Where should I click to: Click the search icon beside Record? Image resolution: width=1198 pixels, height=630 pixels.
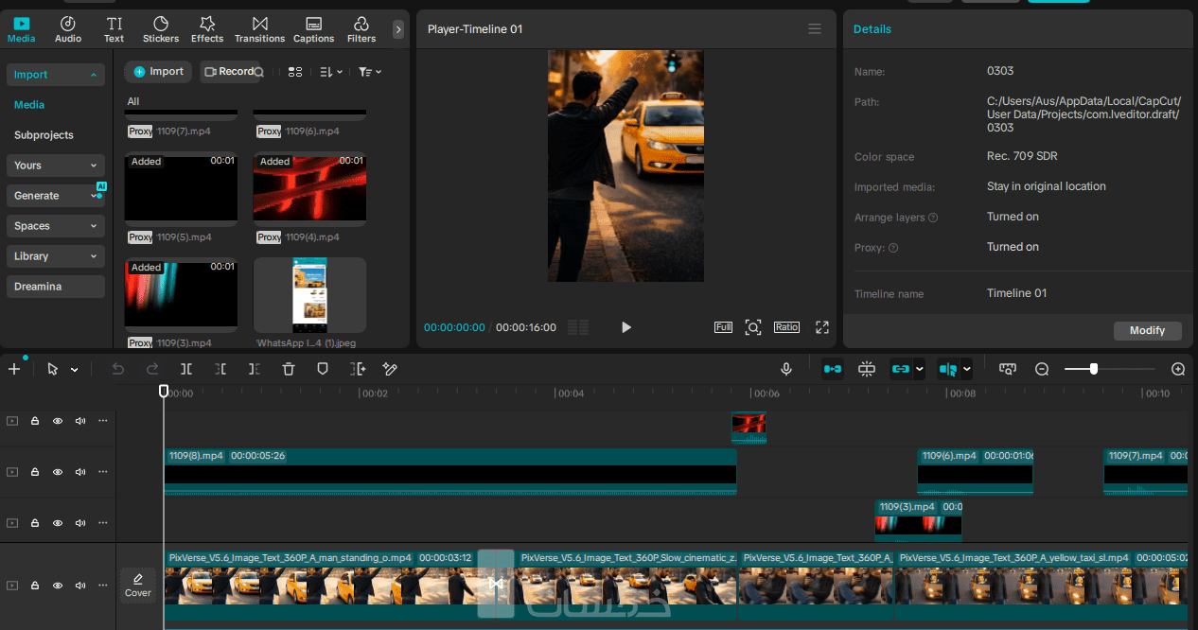[x=259, y=72]
